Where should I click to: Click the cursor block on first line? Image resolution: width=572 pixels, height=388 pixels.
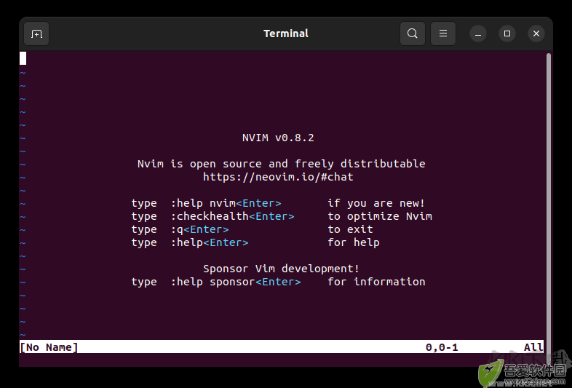[23, 58]
